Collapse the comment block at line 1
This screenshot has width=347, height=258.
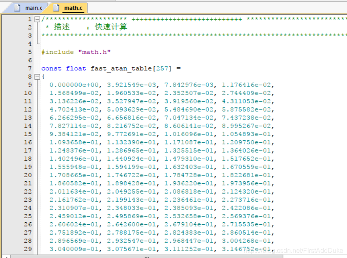[x=37, y=19]
